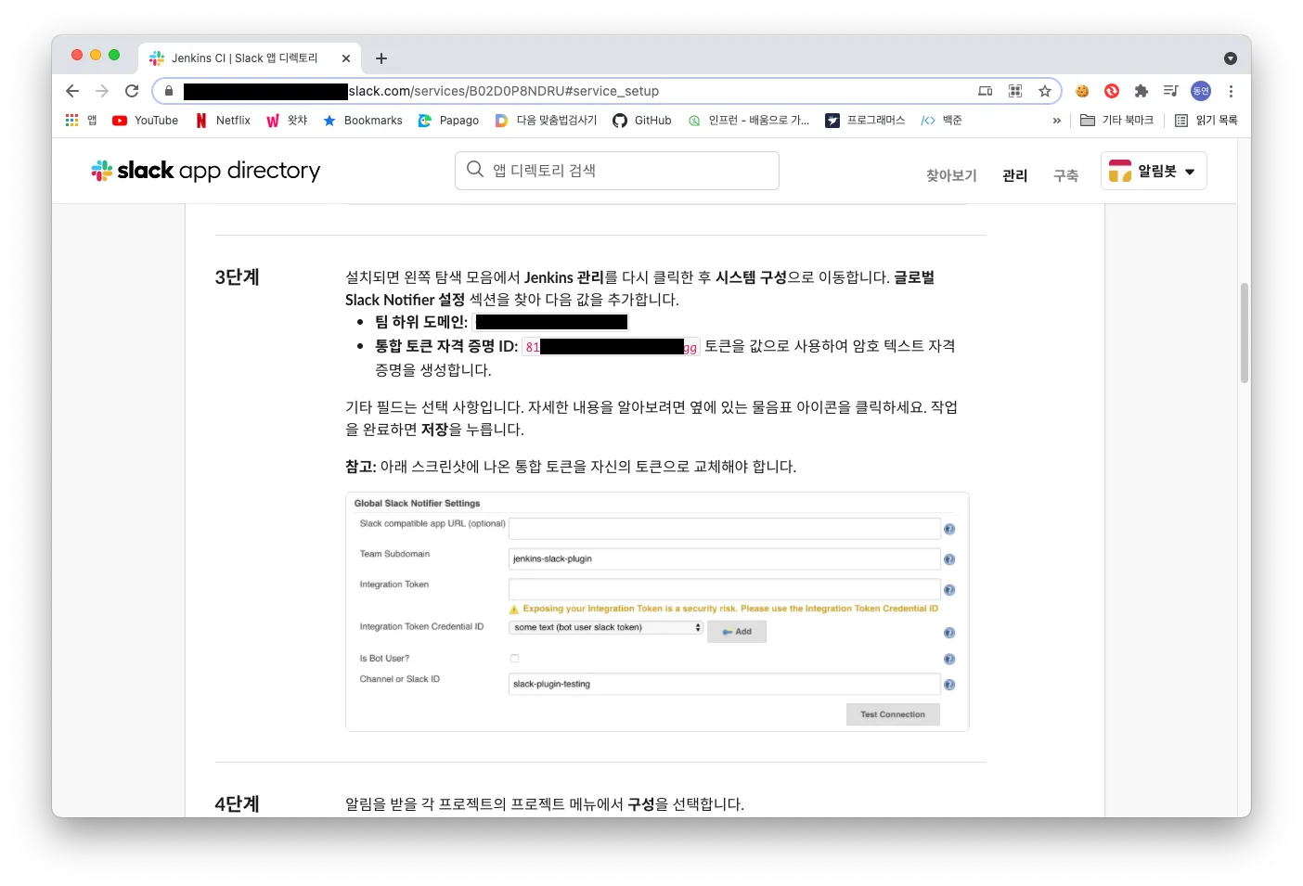Open the GitHub bookmark
Viewport: 1303px width, 886px height.
(642, 121)
